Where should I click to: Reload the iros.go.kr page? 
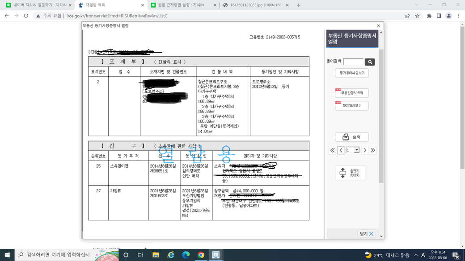[x=26, y=16]
